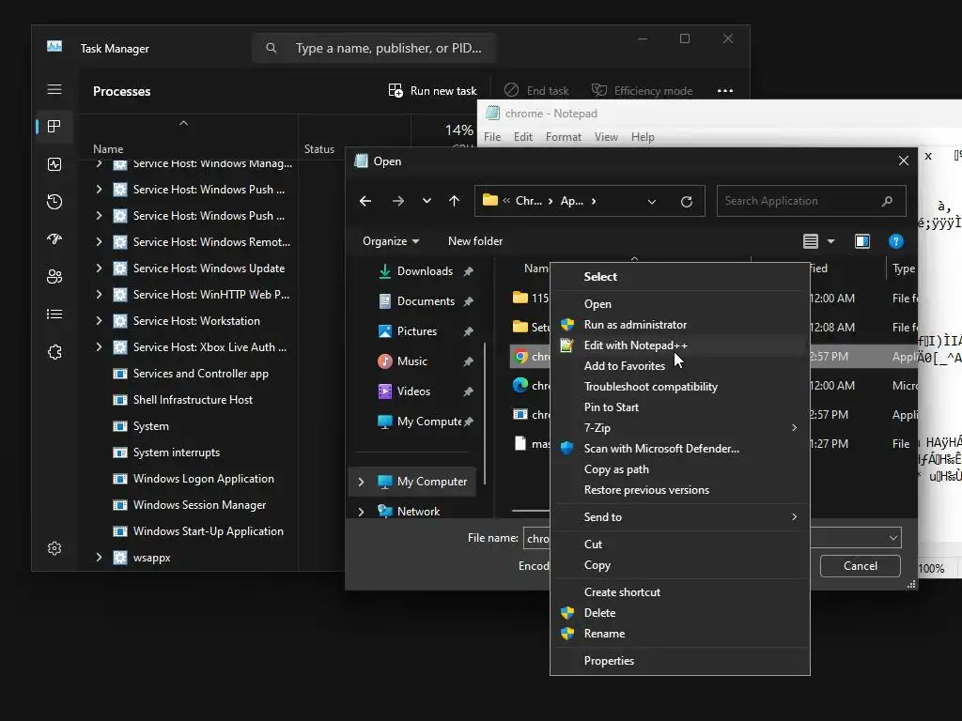
Task: Click End task button in Task Manager
Action: tap(536, 91)
